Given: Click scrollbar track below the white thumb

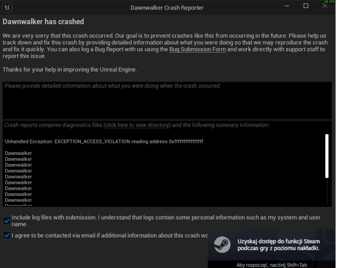Looking at the screenshot, I should (x=327, y=191).
